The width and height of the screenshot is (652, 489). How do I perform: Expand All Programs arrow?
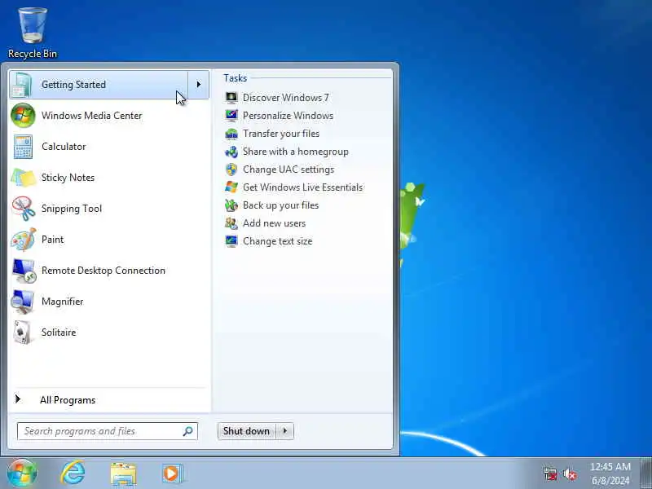coord(17,399)
